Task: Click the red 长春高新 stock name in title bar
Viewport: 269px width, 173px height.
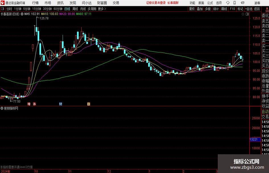Action: pyautogui.click(x=173, y=3)
